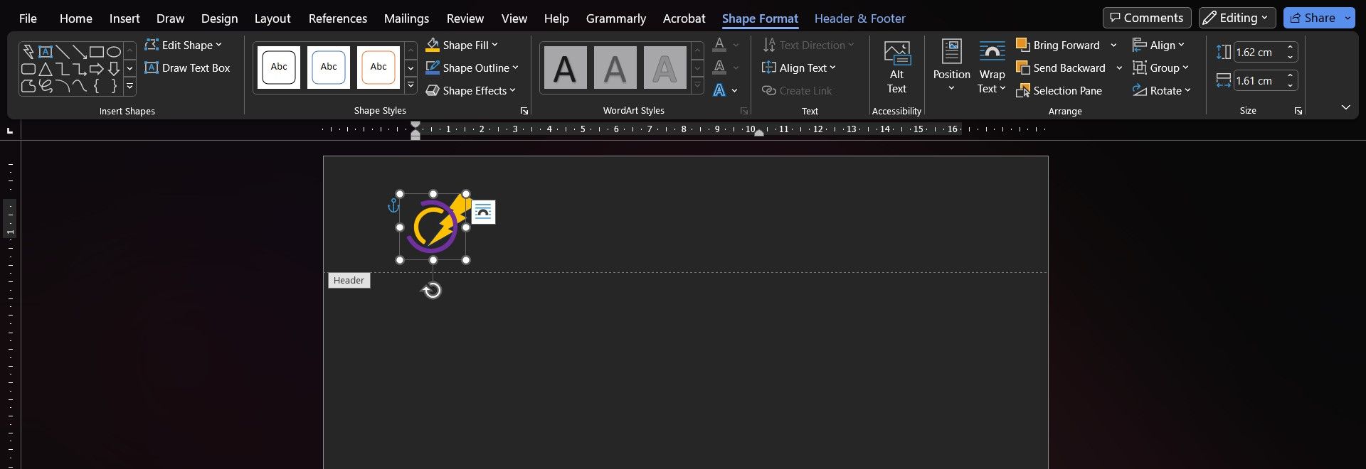Screen dimensions: 1366x469
Task: Select the blue outline Abc shape style
Action: click(329, 68)
